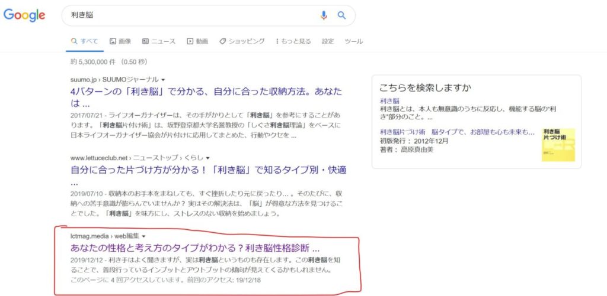The image size is (607, 296).
Task: Switch to the ニュース tab
Action: click(159, 41)
